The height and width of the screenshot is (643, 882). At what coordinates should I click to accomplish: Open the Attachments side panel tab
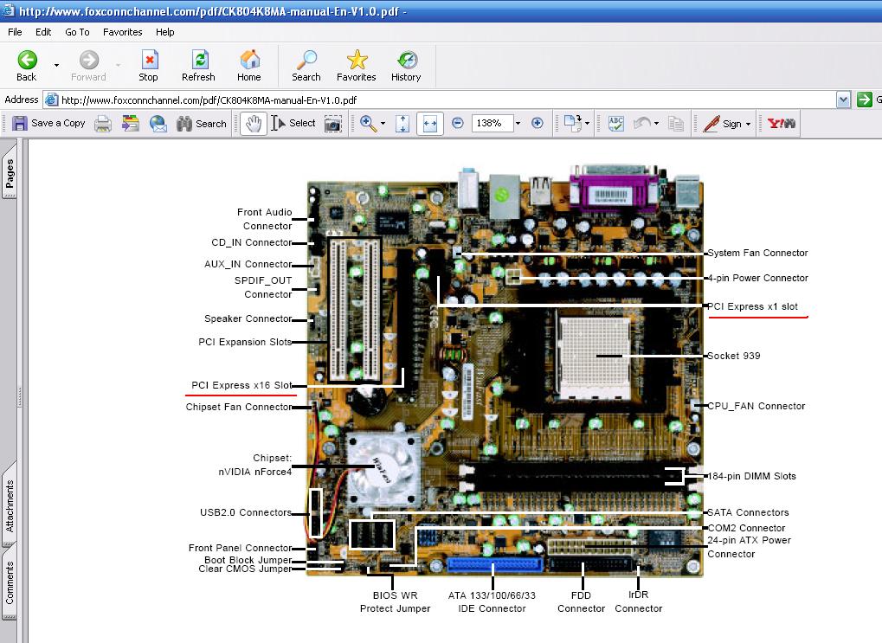(x=10, y=505)
